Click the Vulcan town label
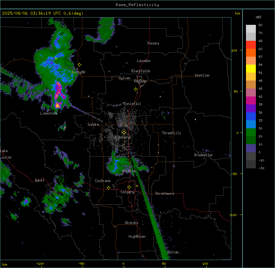 173,252
